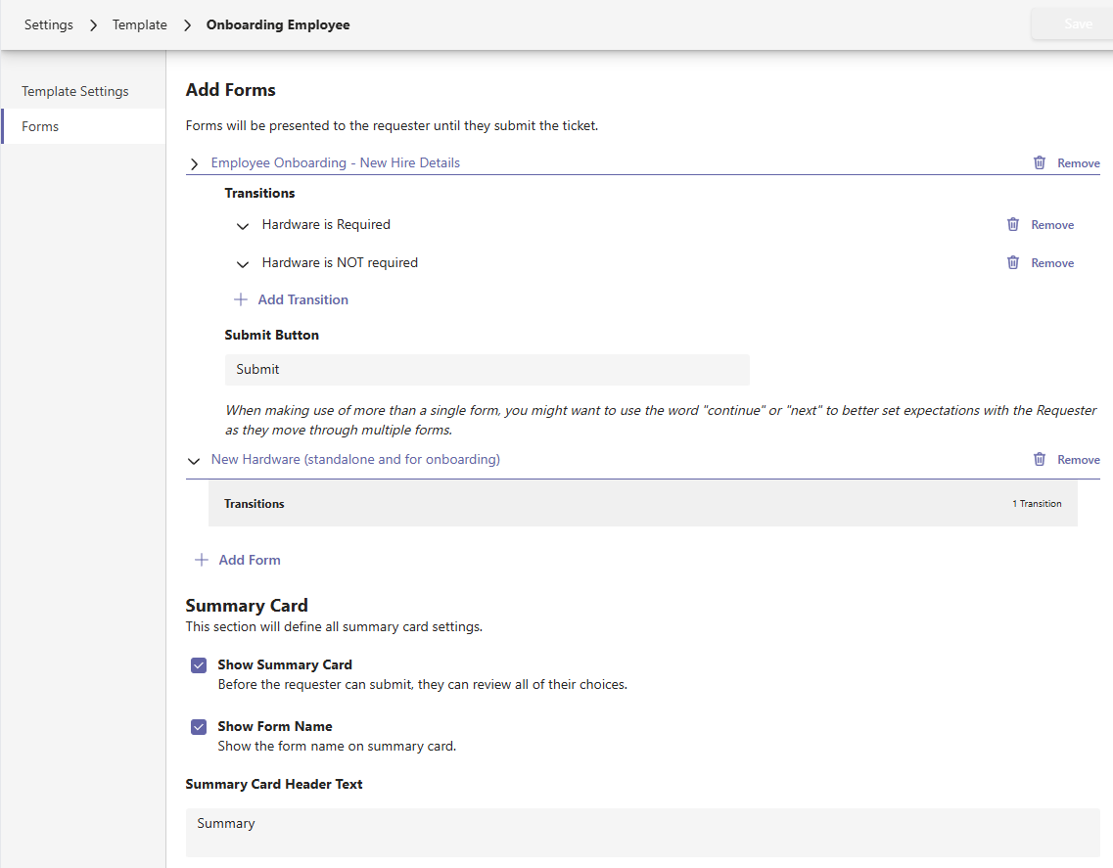Click trash icon for Hardware is Required
The image size is (1113, 868).
tap(1013, 225)
